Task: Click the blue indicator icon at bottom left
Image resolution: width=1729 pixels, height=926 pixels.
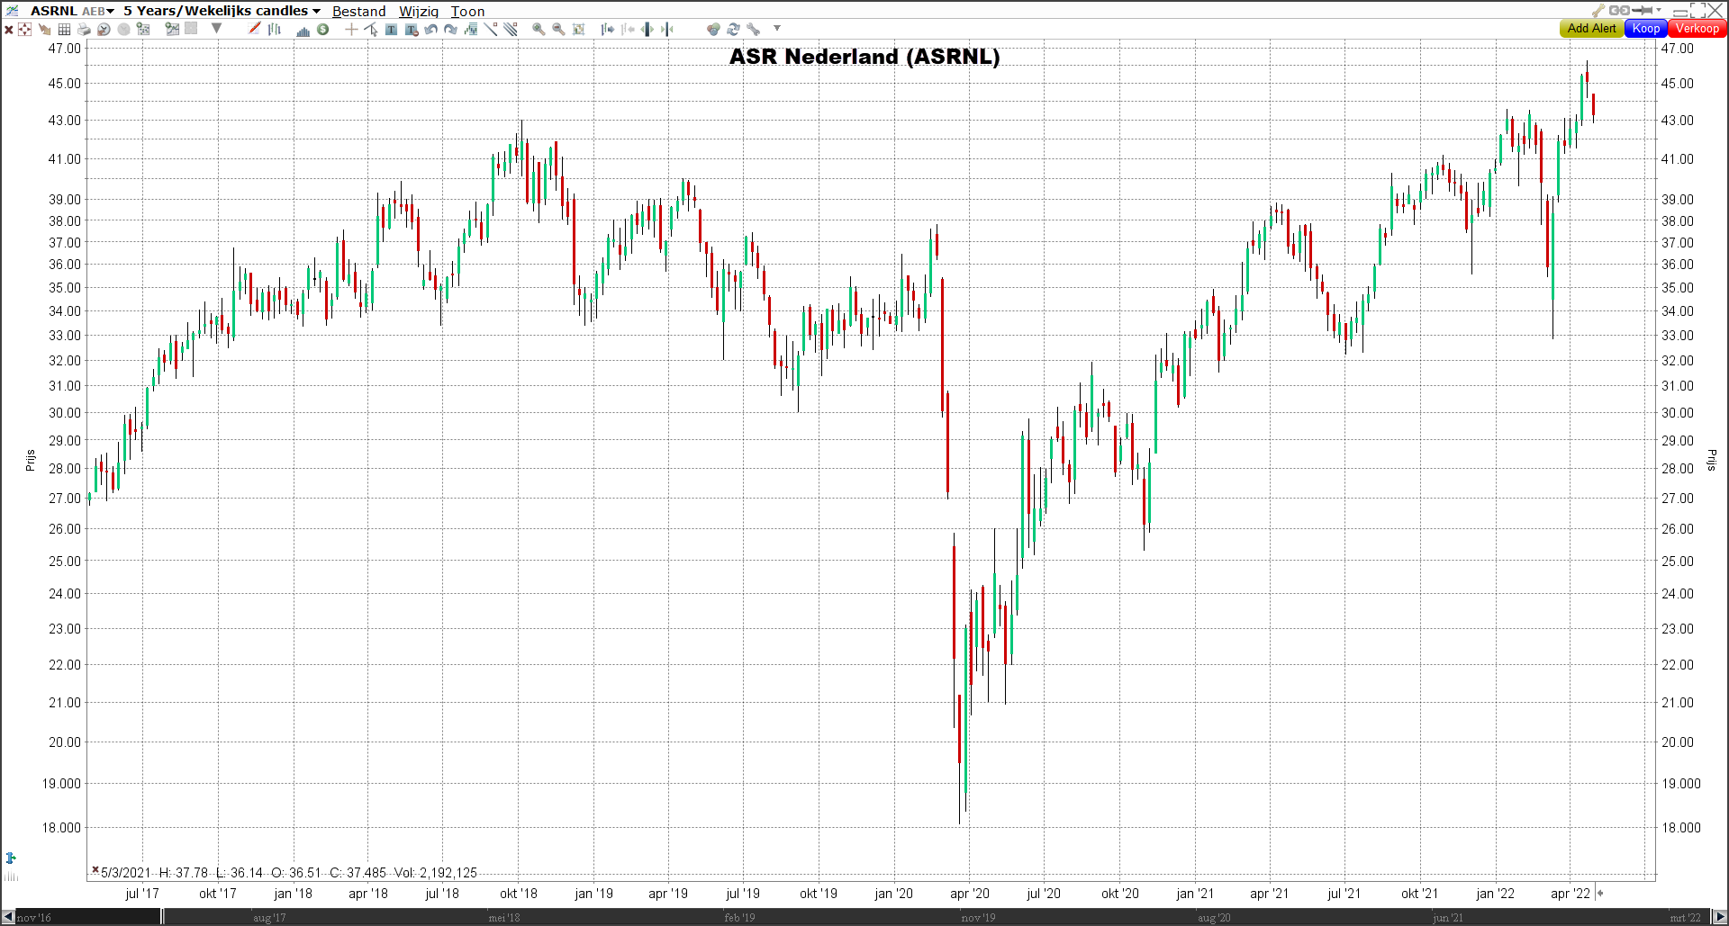Action: coord(11,859)
